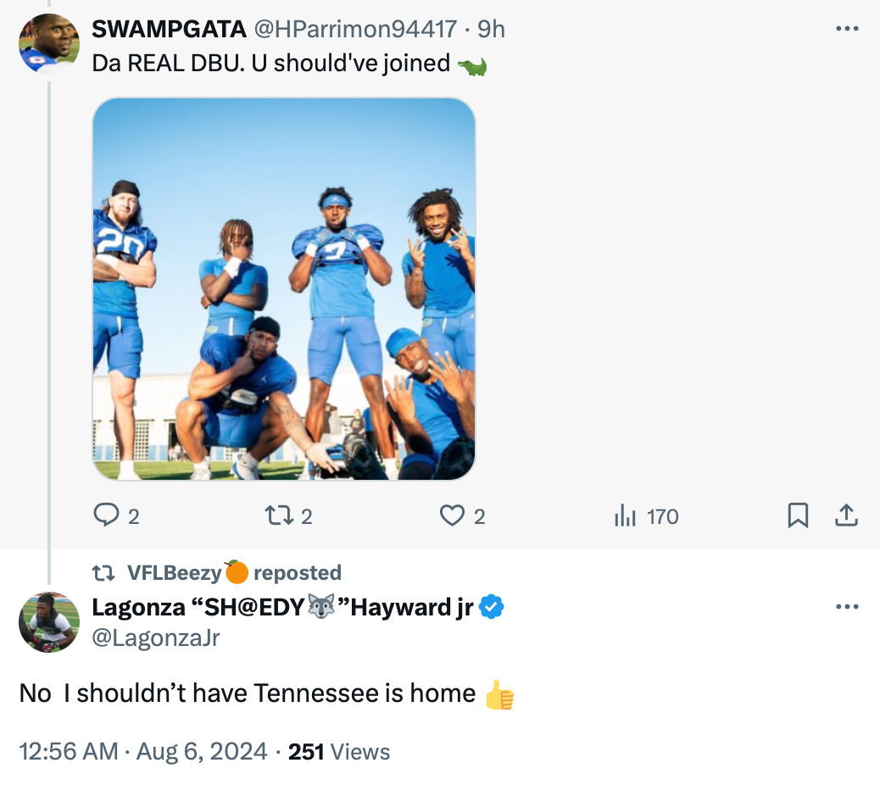Reply to the SWAMPGATA tweet
Image resolution: width=880 pixels, height=785 pixels.
pos(106,515)
